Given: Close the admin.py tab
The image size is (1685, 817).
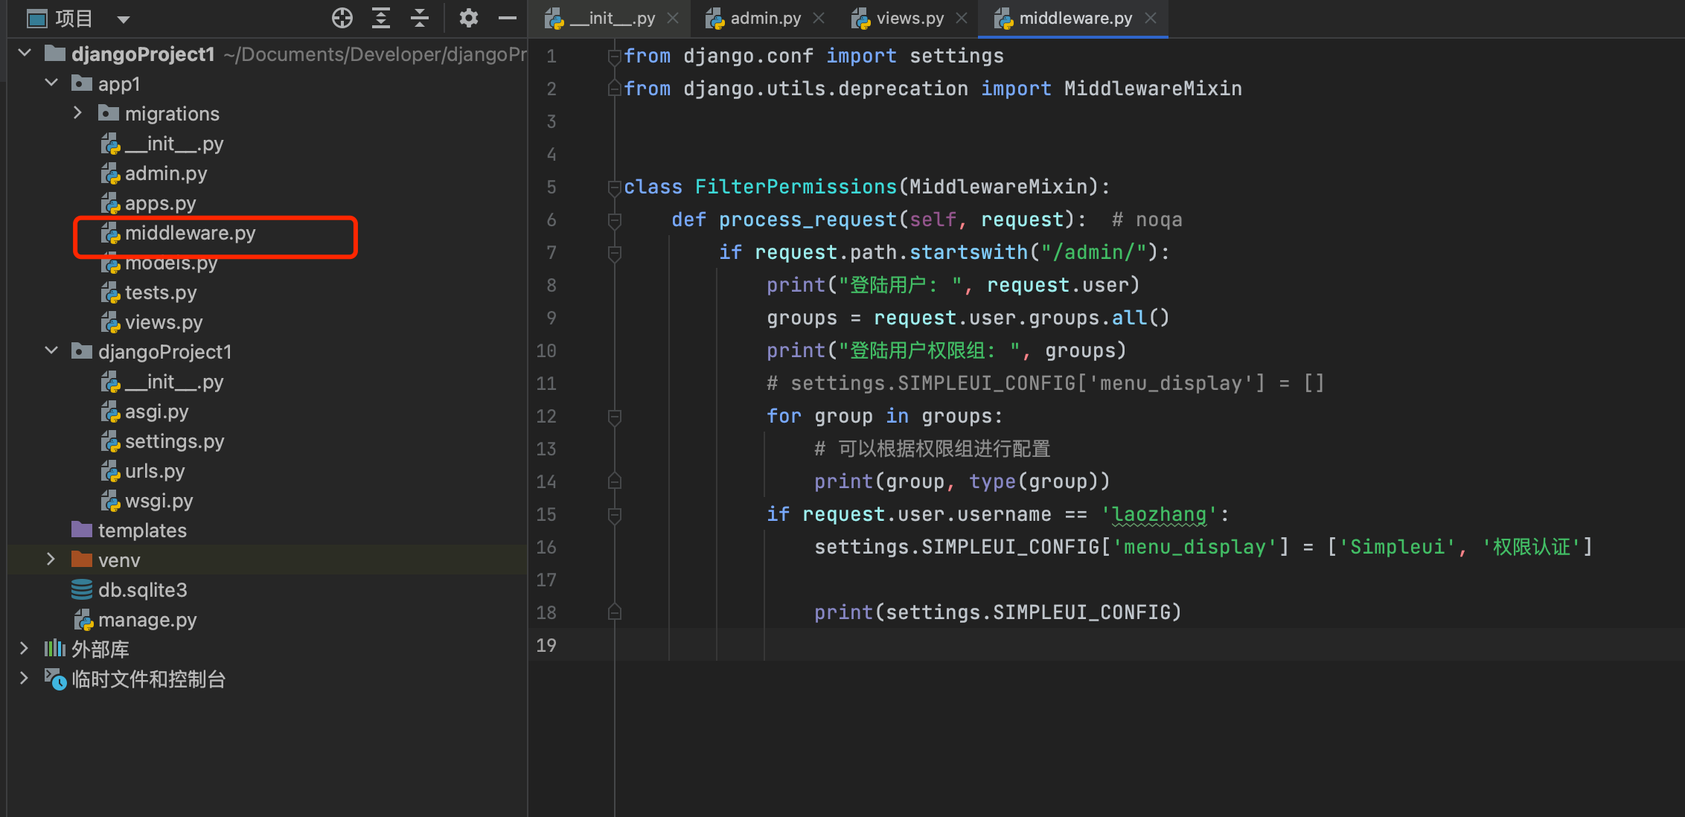Looking at the screenshot, I should coord(819,18).
